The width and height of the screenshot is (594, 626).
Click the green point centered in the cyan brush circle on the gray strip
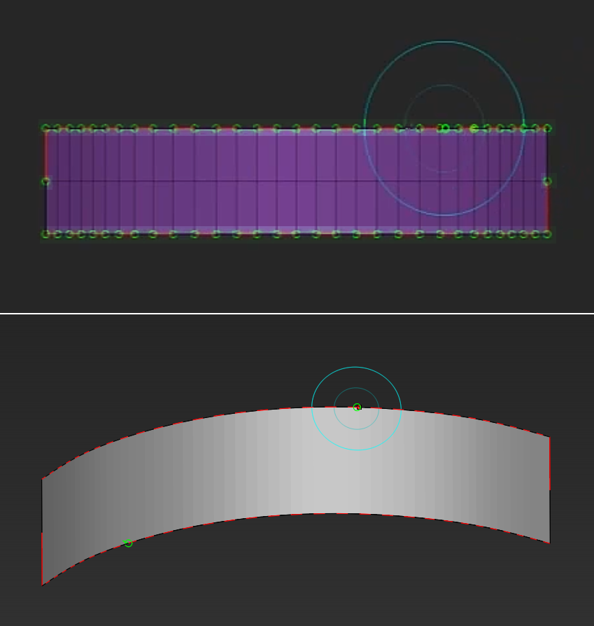tap(357, 408)
